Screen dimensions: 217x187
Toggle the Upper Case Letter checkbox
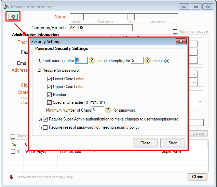50,87
